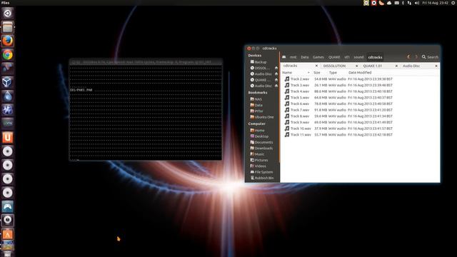The height and width of the screenshot is (257, 457).
Task: Open the network indicator in top panel
Action: pyautogui.click(x=409, y=3)
